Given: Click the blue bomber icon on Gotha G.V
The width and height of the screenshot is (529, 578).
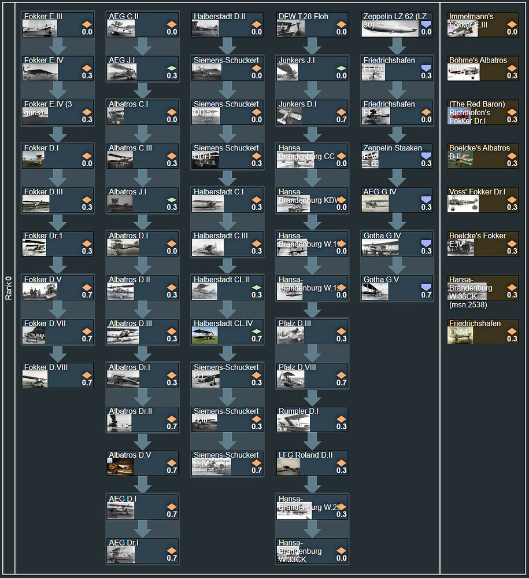Looking at the screenshot, I should (x=426, y=287).
